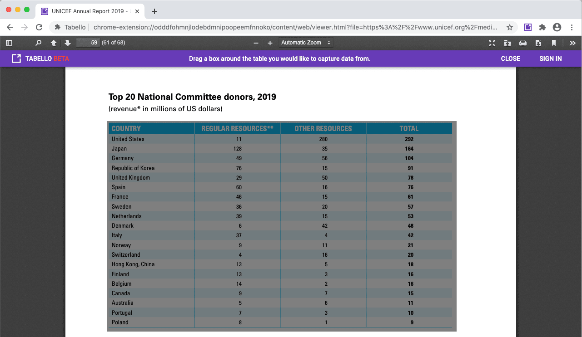
Task: Click the Poland row label
Action: point(120,322)
